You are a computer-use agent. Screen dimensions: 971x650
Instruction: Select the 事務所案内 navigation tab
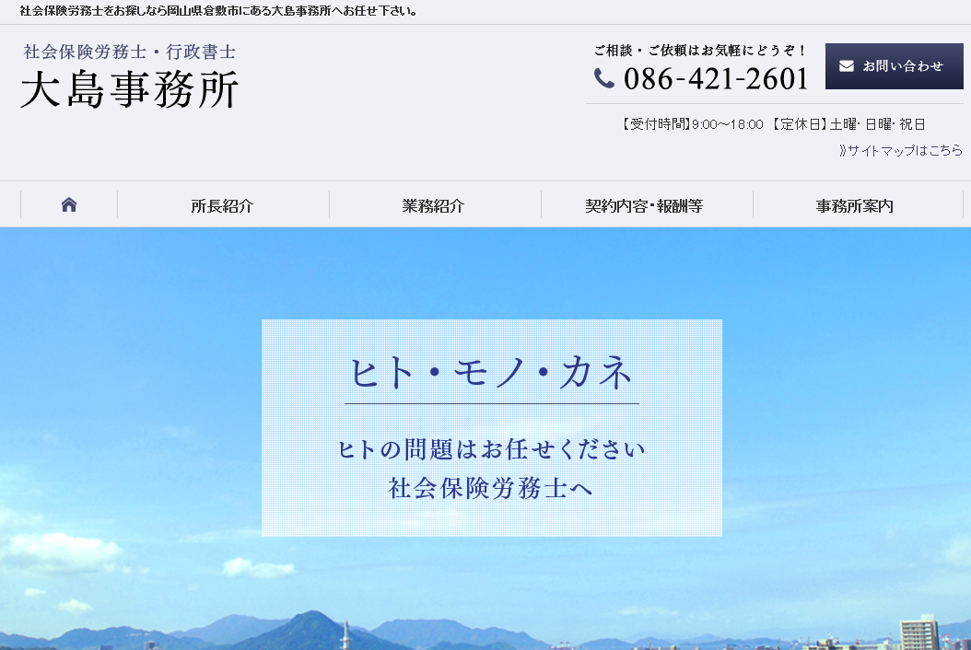tap(858, 206)
